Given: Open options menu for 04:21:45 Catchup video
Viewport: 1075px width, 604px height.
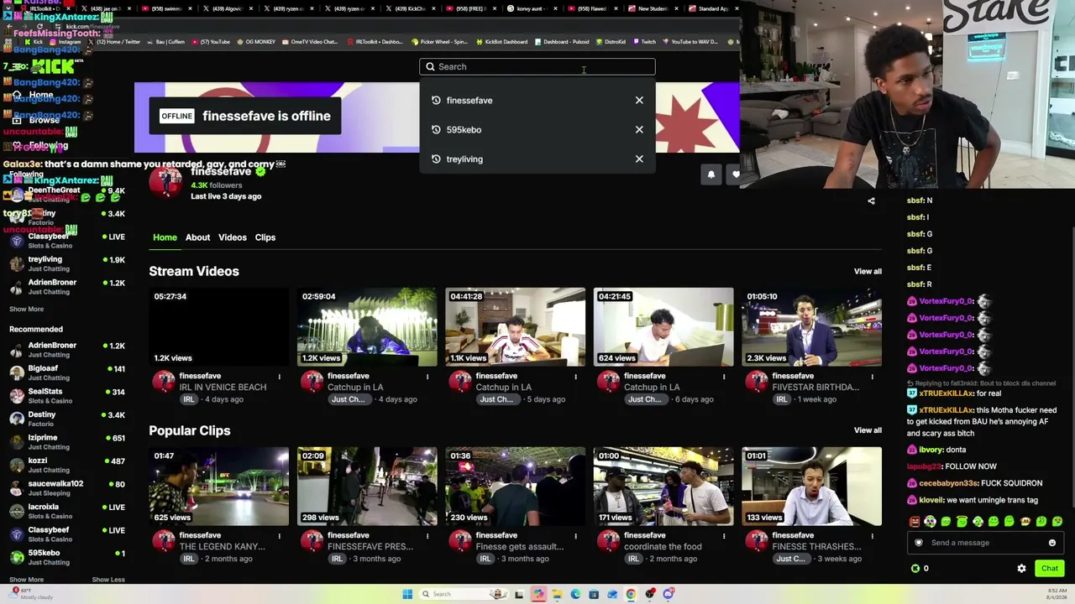Looking at the screenshot, I should click(x=724, y=377).
